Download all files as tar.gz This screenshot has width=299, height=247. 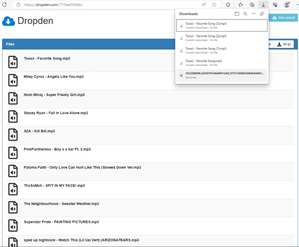click(284, 44)
